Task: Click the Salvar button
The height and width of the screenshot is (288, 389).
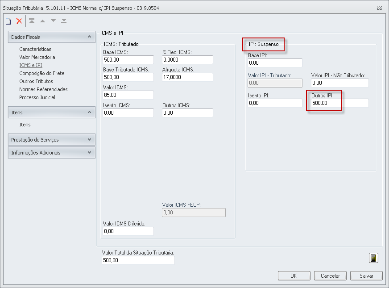Action: click(366, 276)
